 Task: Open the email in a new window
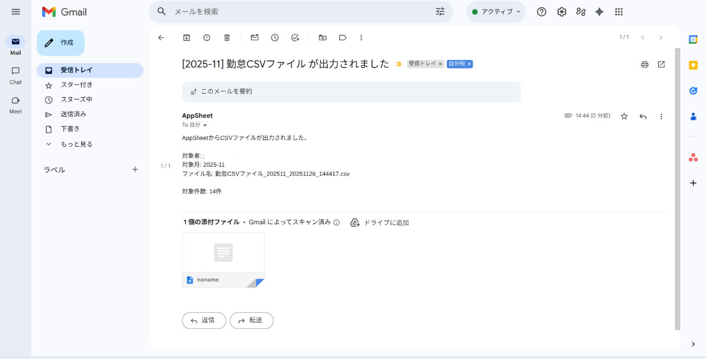[661, 64]
